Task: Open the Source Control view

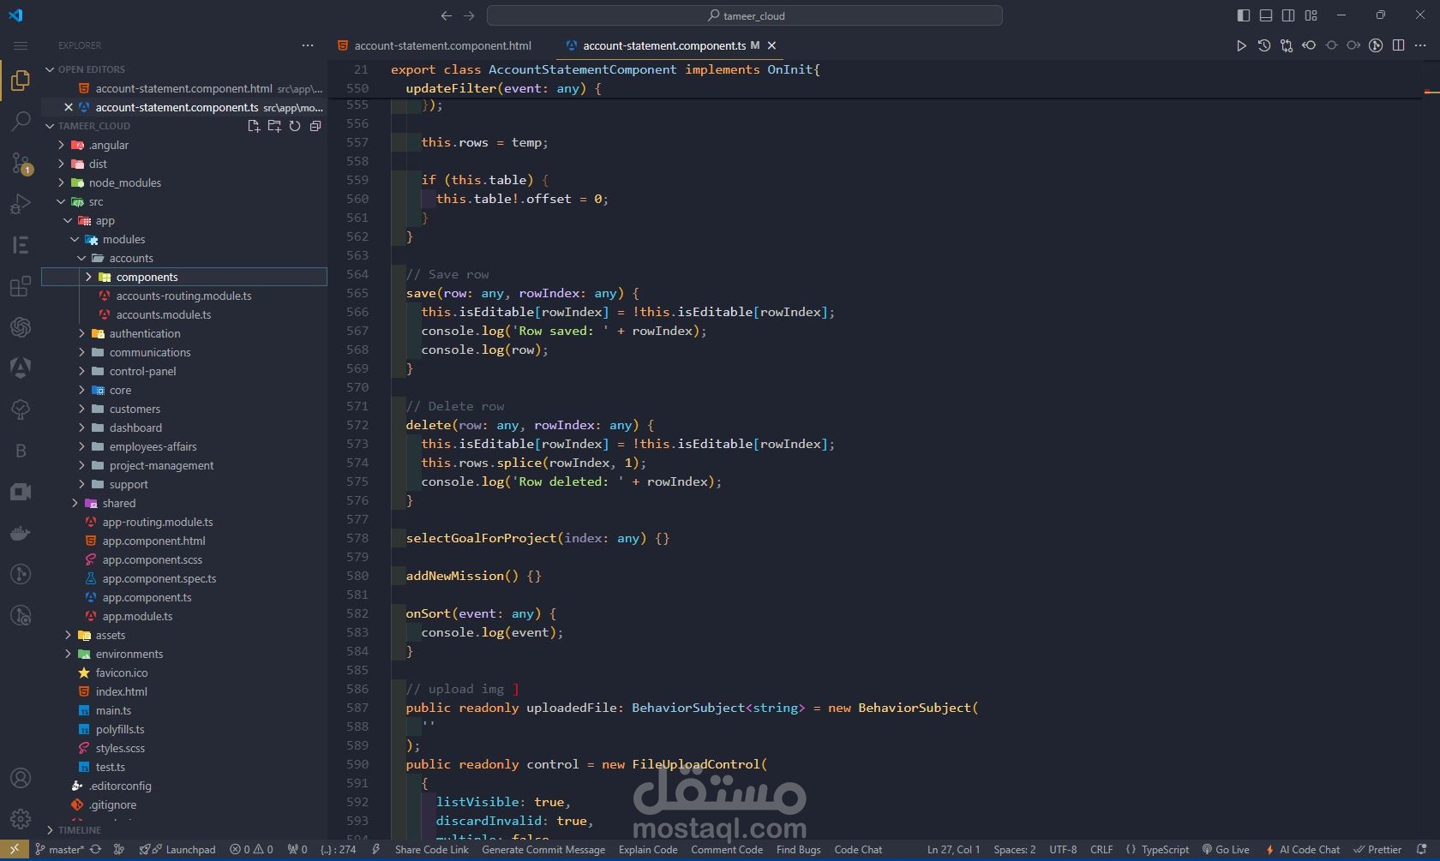Action: coord(21,162)
